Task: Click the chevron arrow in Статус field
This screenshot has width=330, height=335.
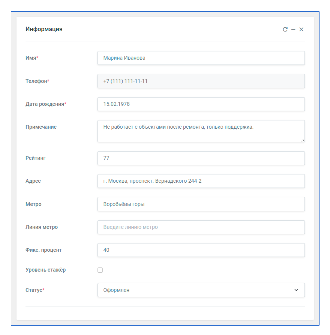Action: click(296, 290)
